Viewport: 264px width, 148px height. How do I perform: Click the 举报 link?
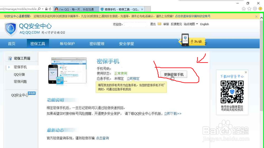[x=166, y=24]
